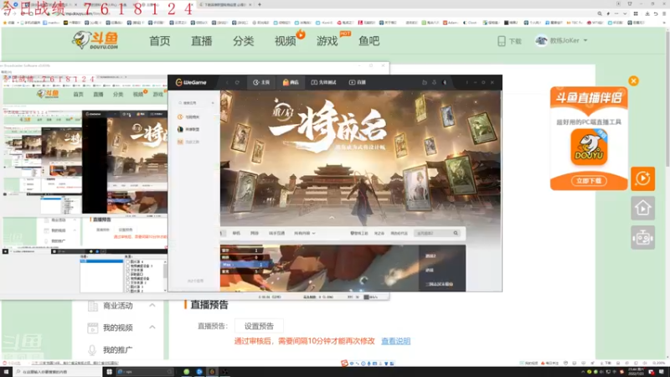Image resolution: width=670 pixels, height=377 pixels.
Task: Collapse the 商业活动 section chevron
Action: 152,305
